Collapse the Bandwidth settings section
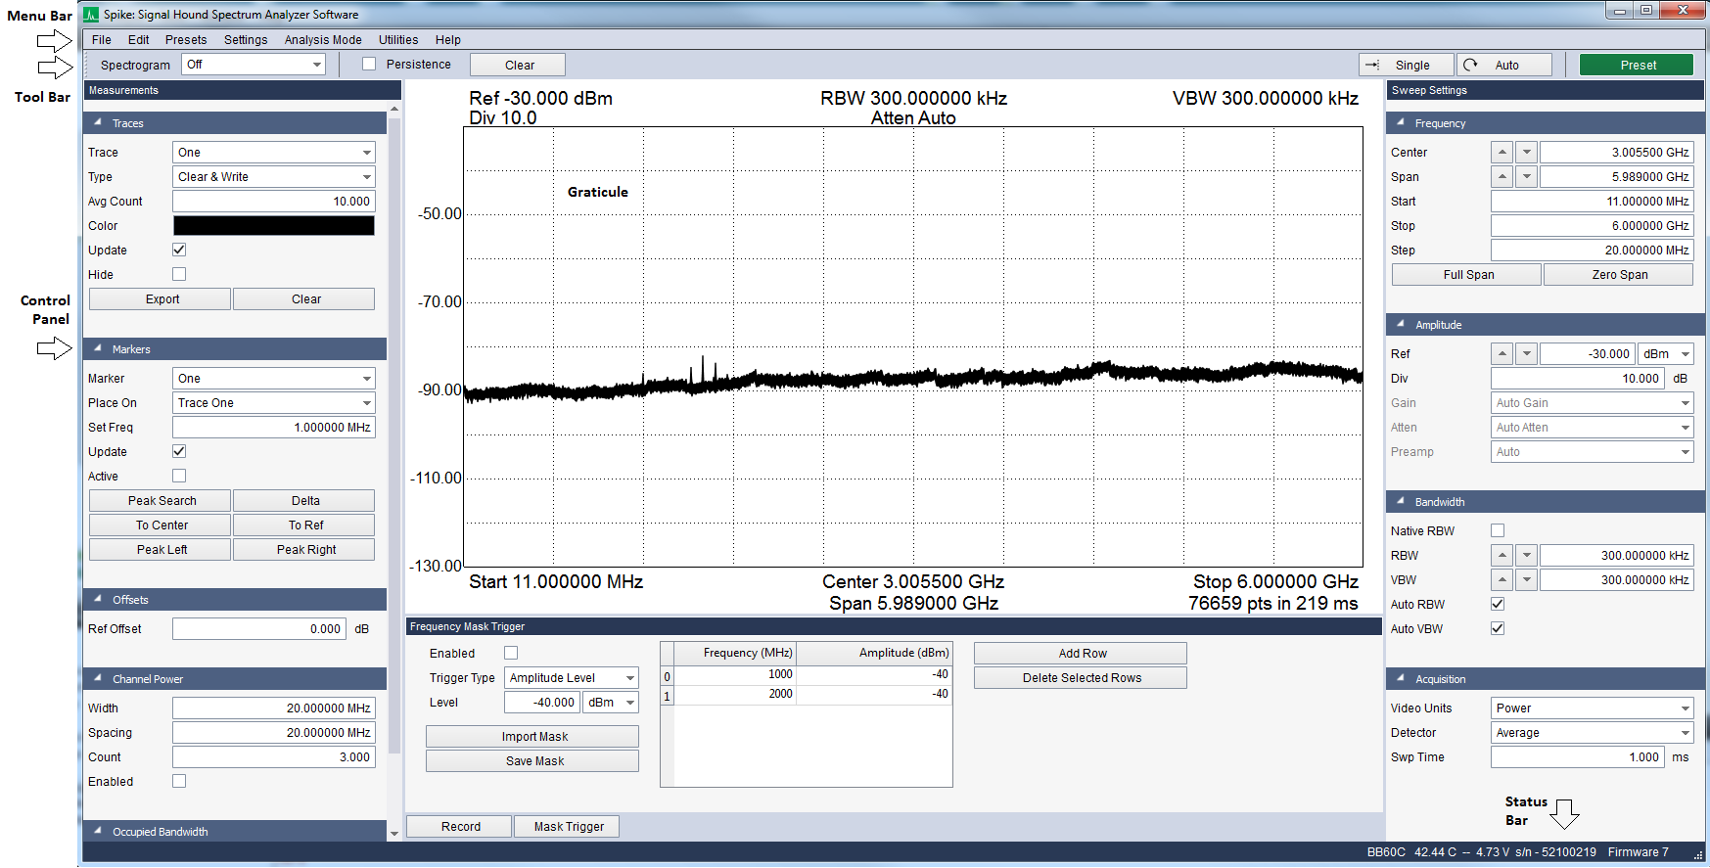The height and width of the screenshot is (868, 1710). pyautogui.click(x=1401, y=502)
